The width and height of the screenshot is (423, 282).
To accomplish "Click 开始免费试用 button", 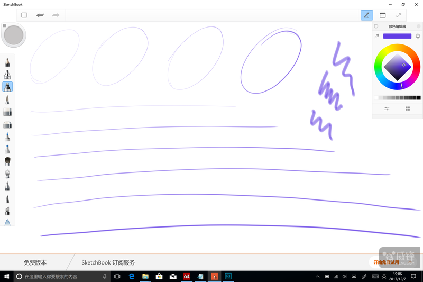I will (386, 262).
